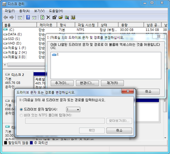Click 취소 in the change drive letter dialog
170x154 pixels.
pos(119,130)
